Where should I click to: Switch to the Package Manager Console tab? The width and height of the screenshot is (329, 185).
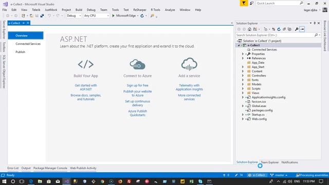[x=50, y=168]
